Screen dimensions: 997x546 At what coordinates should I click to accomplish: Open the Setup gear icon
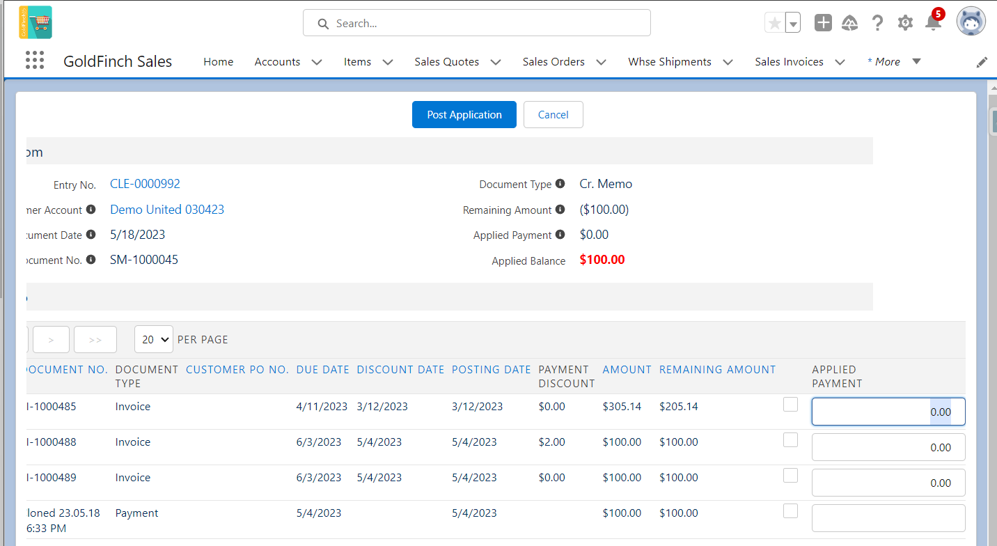905,23
